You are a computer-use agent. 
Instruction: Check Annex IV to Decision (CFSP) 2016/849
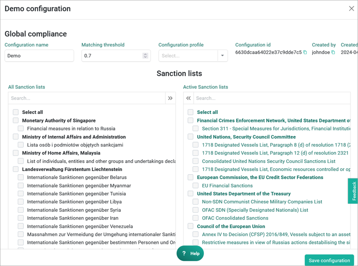(x=196, y=234)
